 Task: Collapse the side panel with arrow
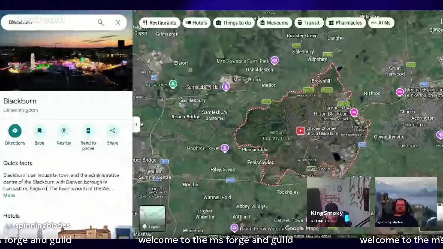(136, 124)
